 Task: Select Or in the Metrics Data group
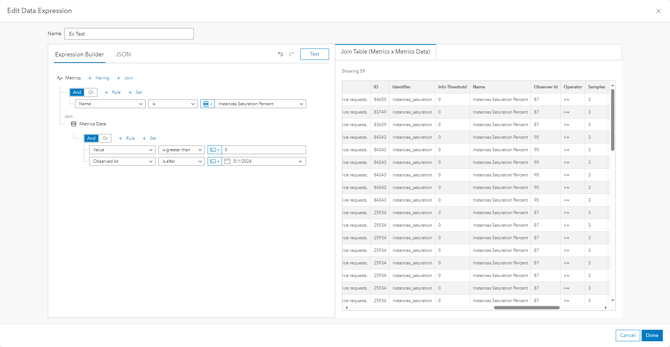pyautogui.click(x=105, y=138)
